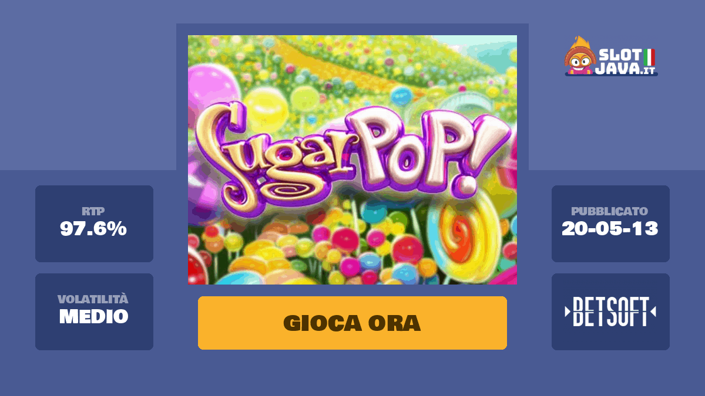Select the Volatilità info panel
The image size is (705, 396).
pos(94,312)
